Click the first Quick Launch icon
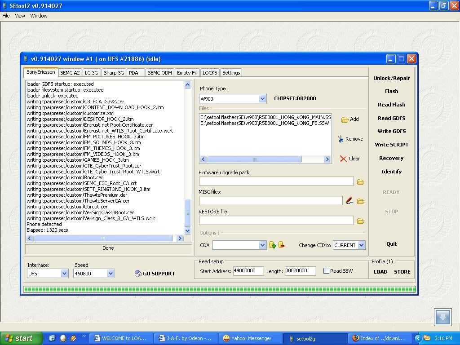 [x=52, y=338]
